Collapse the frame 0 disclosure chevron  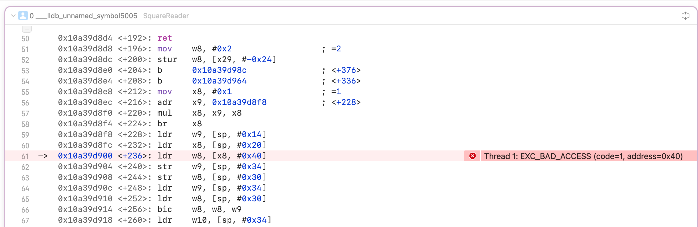13,16
